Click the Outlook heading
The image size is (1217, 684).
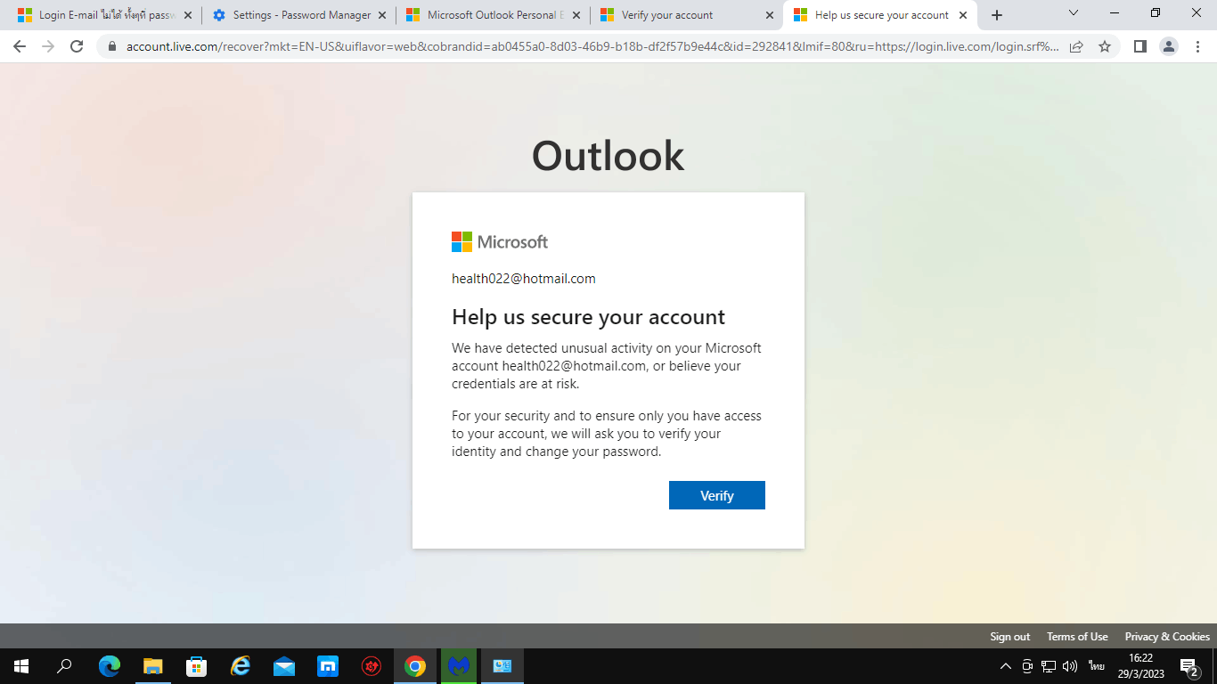click(608, 156)
